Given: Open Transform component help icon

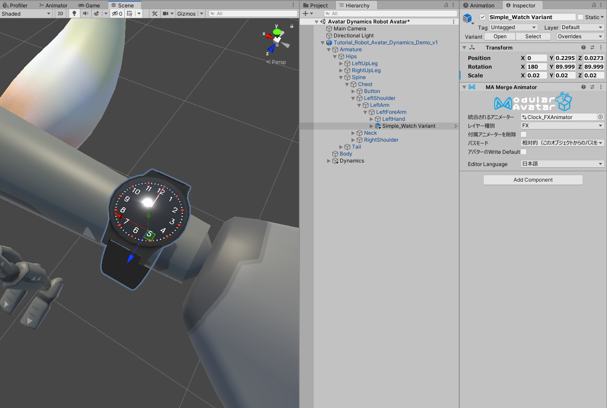Looking at the screenshot, I should pos(584,47).
